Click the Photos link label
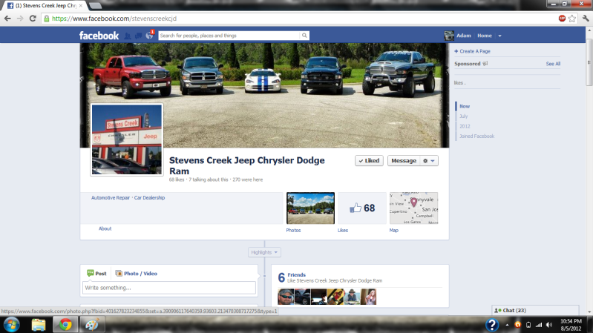This screenshot has height=333, width=593. pos(293,230)
